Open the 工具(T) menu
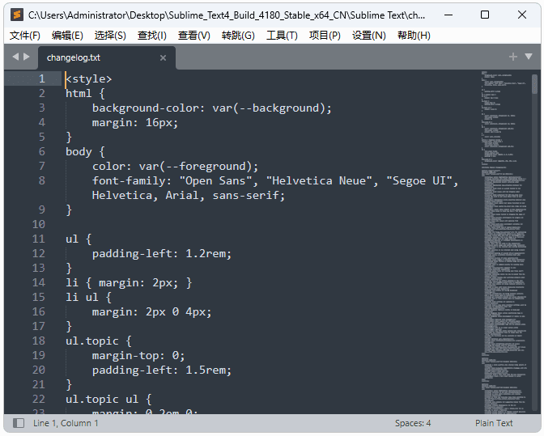Viewport: 544px width, 436px height. pos(282,36)
